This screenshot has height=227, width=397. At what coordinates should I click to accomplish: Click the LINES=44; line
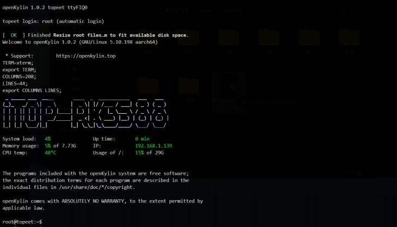[15, 83]
